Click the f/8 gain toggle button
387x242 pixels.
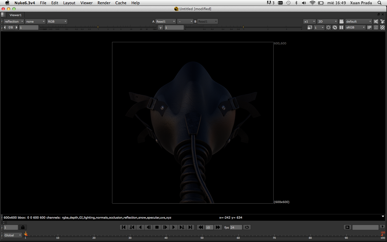[x=10, y=27]
